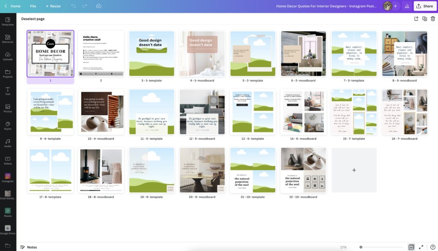
Task: Open the File menu
Action: point(33,6)
